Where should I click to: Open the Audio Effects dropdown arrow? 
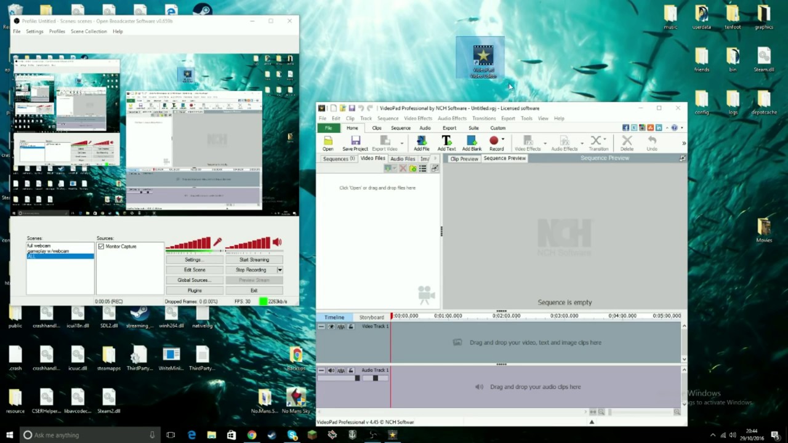582,143
